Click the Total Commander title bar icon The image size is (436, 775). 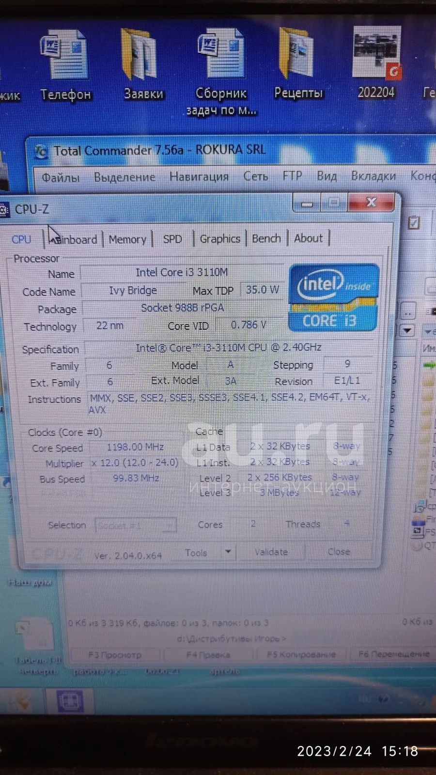41,152
